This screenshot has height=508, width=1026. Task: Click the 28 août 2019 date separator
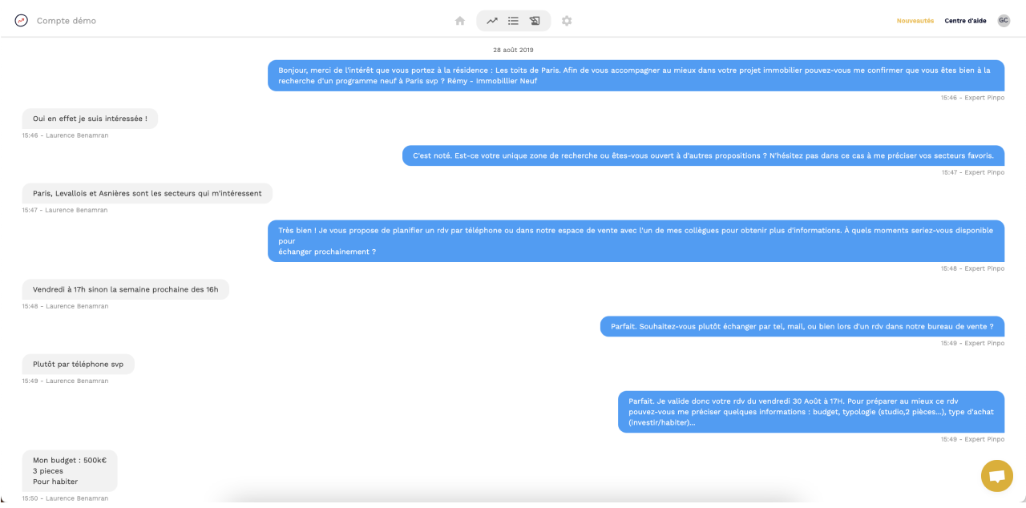click(513, 50)
